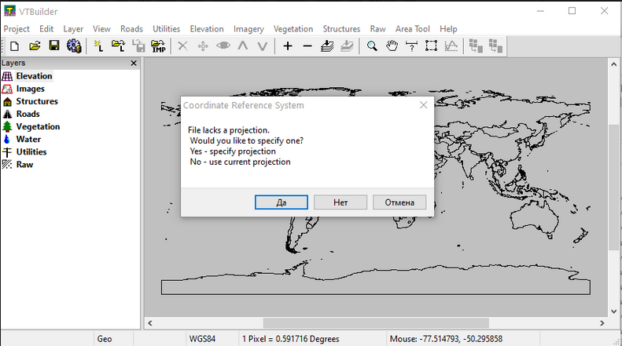This screenshot has height=346, width=622.
Task: Select the magnifier zoom tool
Action: [x=372, y=46]
